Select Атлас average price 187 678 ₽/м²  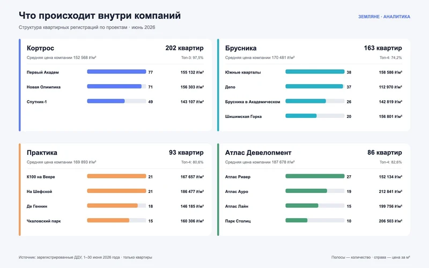pos(260,162)
